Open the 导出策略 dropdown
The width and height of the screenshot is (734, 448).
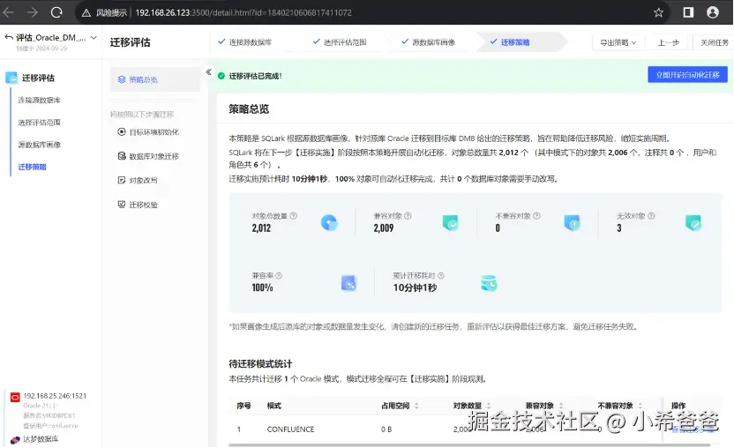tap(618, 42)
